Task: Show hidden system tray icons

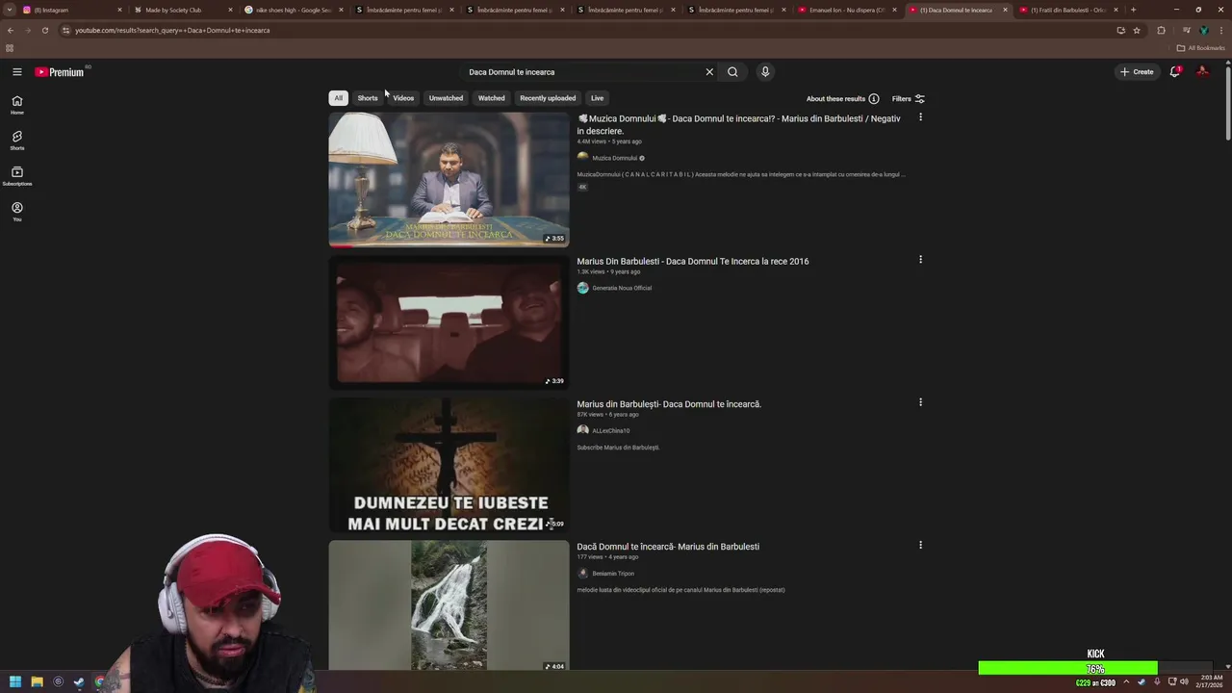Action: click(x=1126, y=681)
